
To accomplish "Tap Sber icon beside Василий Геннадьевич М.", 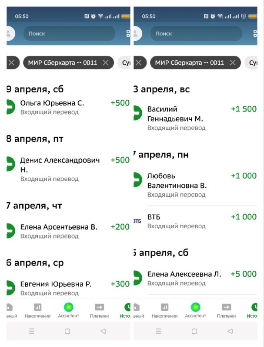I will (x=137, y=113).
